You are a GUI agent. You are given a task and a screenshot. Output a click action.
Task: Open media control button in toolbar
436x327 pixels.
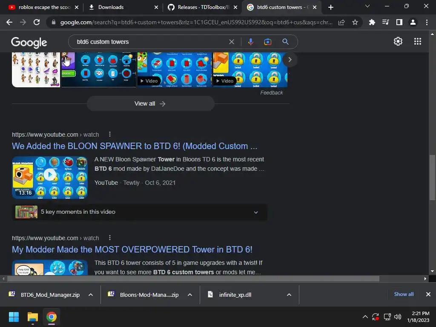[385, 22]
